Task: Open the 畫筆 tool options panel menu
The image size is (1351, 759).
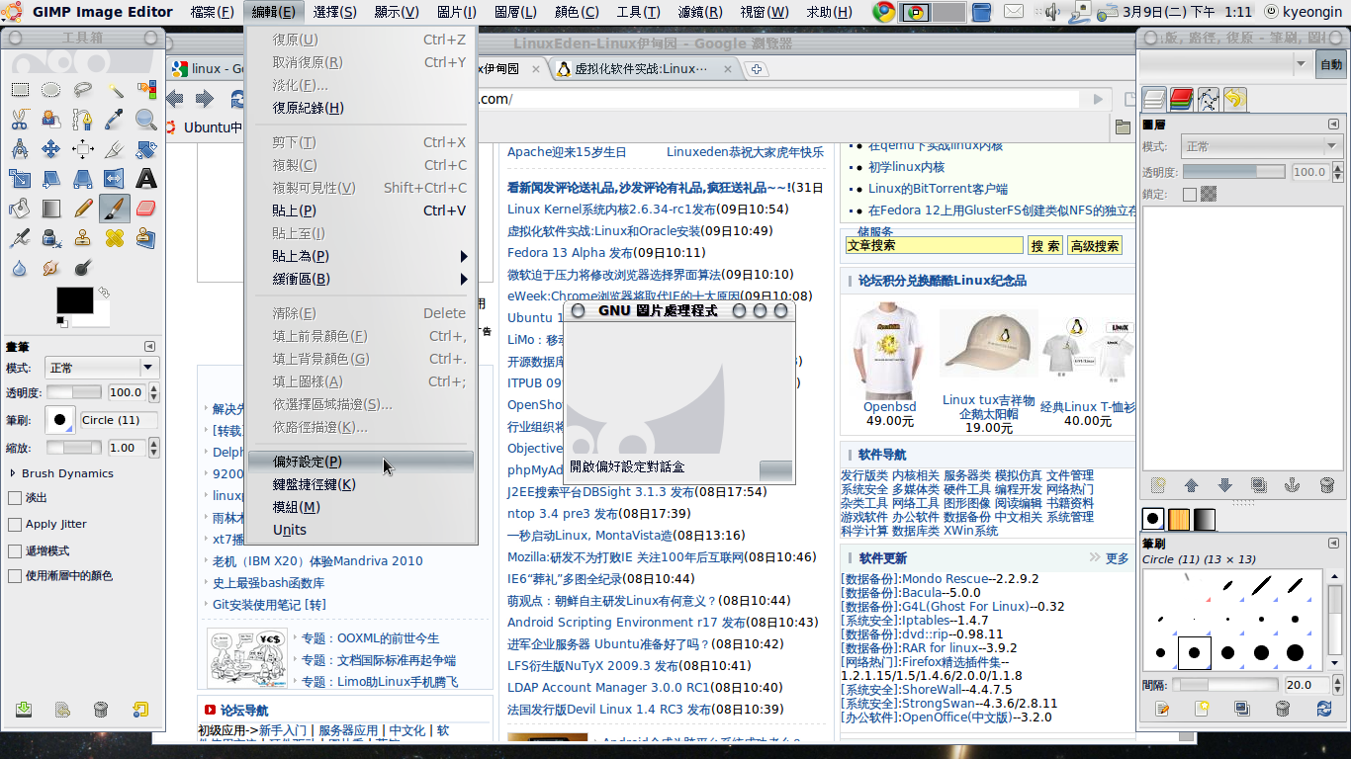Action: coord(149,347)
